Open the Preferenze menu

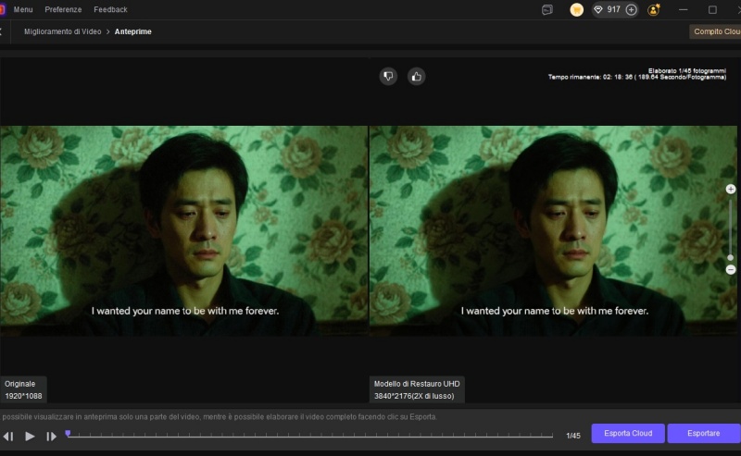point(63,9)
